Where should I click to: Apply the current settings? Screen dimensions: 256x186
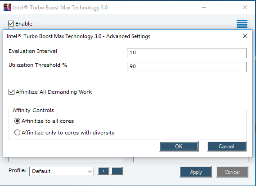click(x=196, y=172)
